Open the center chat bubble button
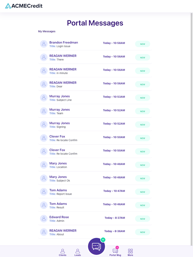This screenshot has width=193, height=257. pos(96,246)
